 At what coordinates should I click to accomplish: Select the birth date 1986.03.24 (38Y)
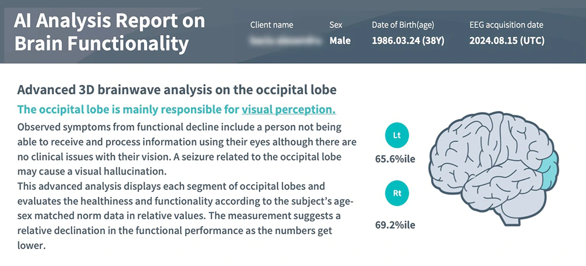tap(411, 41)
